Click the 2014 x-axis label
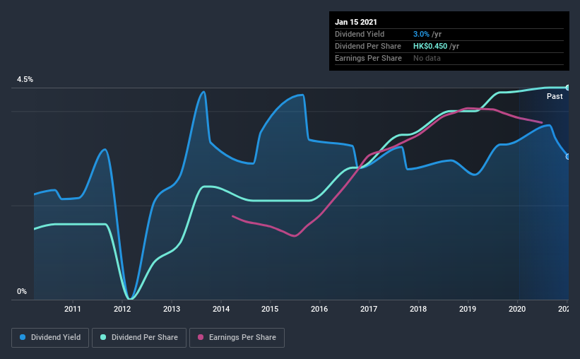Image resolution: width=580 pixels, height=359 pixels. [x=221, y=309]
